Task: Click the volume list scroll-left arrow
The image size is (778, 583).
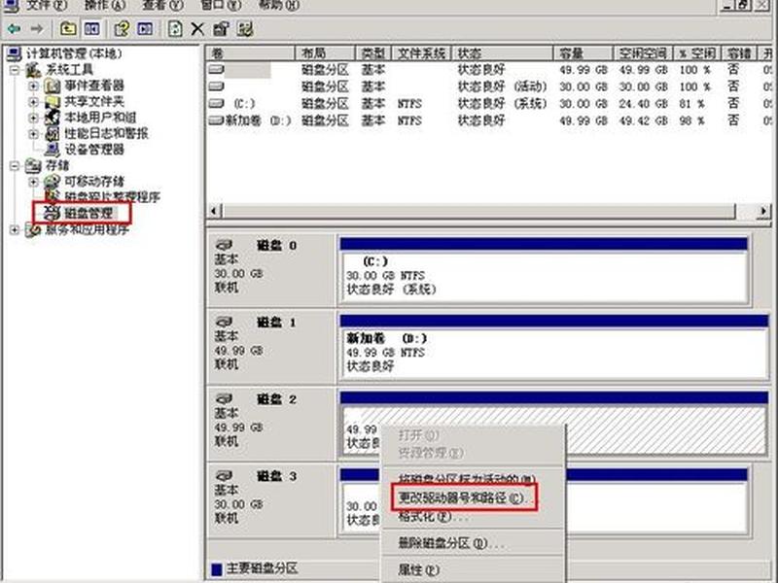Action: tap(214, 211)
